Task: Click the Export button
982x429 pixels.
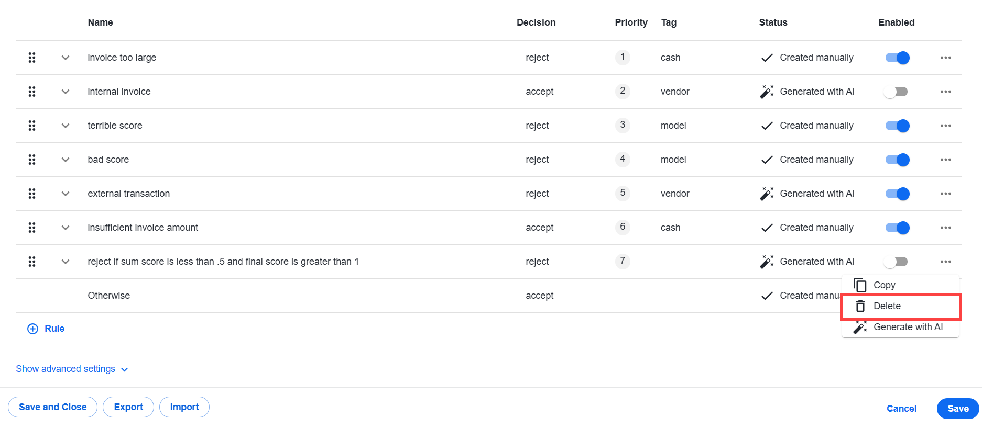Action: [x=128, y=407]
